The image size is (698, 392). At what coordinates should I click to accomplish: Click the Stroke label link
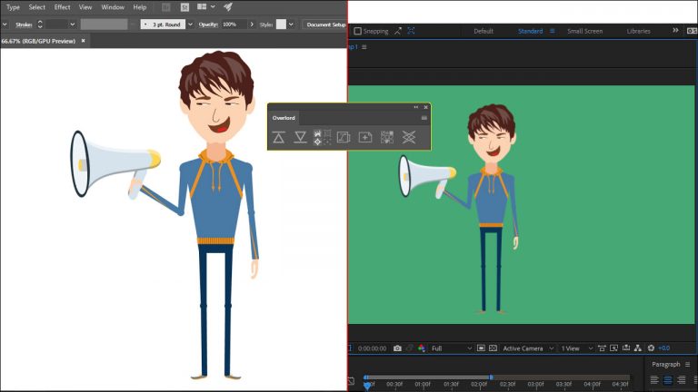(24, 24)
